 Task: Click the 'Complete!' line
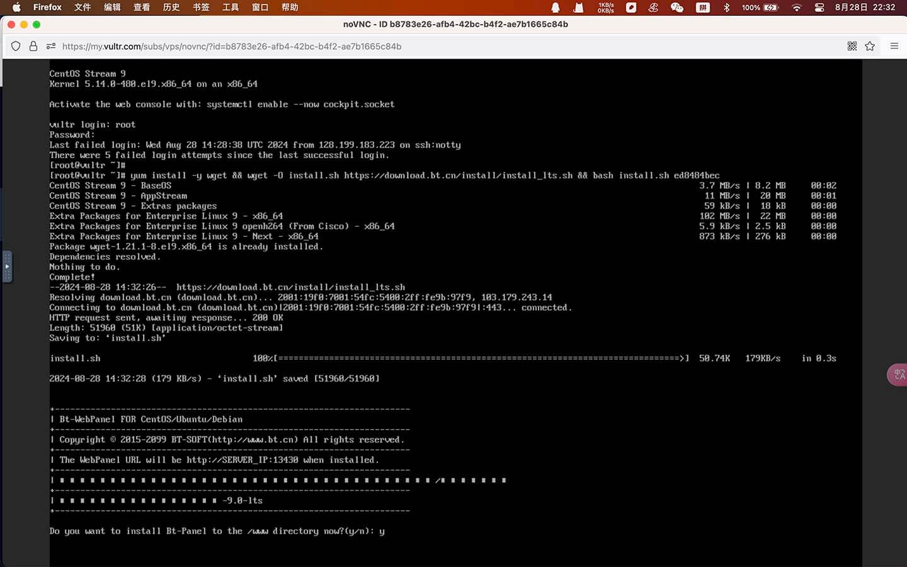pyautogui.click(x=72, y=277)
